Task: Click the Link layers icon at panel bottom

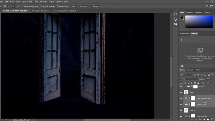Action: 192,120
